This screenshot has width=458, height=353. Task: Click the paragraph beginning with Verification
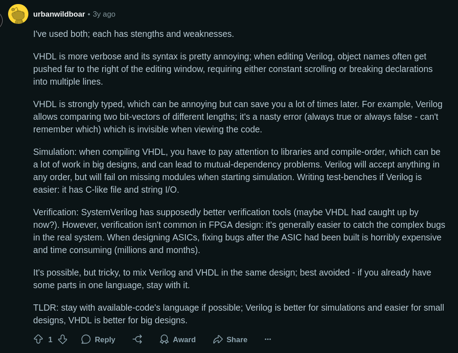239,231
